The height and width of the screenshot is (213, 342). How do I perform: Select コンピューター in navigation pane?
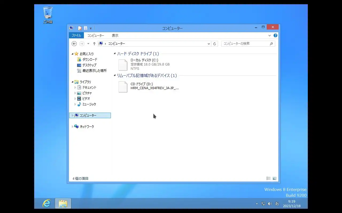[88, 116]
